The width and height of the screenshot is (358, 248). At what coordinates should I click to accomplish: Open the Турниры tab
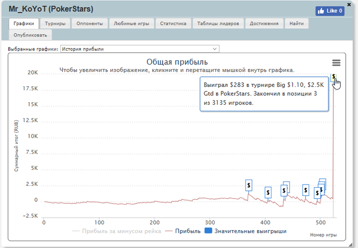pyautogui.click(x=55, y=24)
